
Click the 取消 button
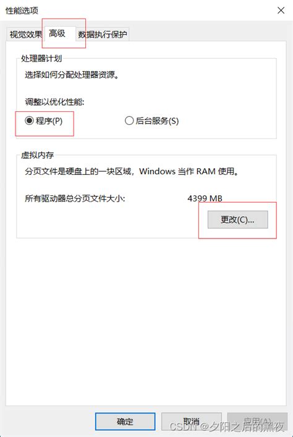[x=192, y=422]
